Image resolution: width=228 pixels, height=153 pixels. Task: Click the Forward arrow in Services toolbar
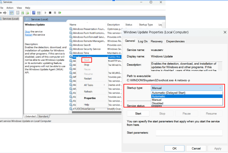tap(5, 13)
